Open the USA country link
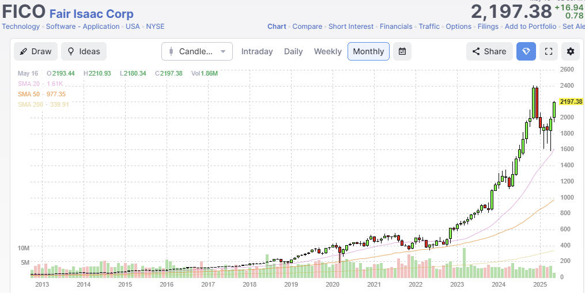The image size is (585, 293). click(133, 27)
